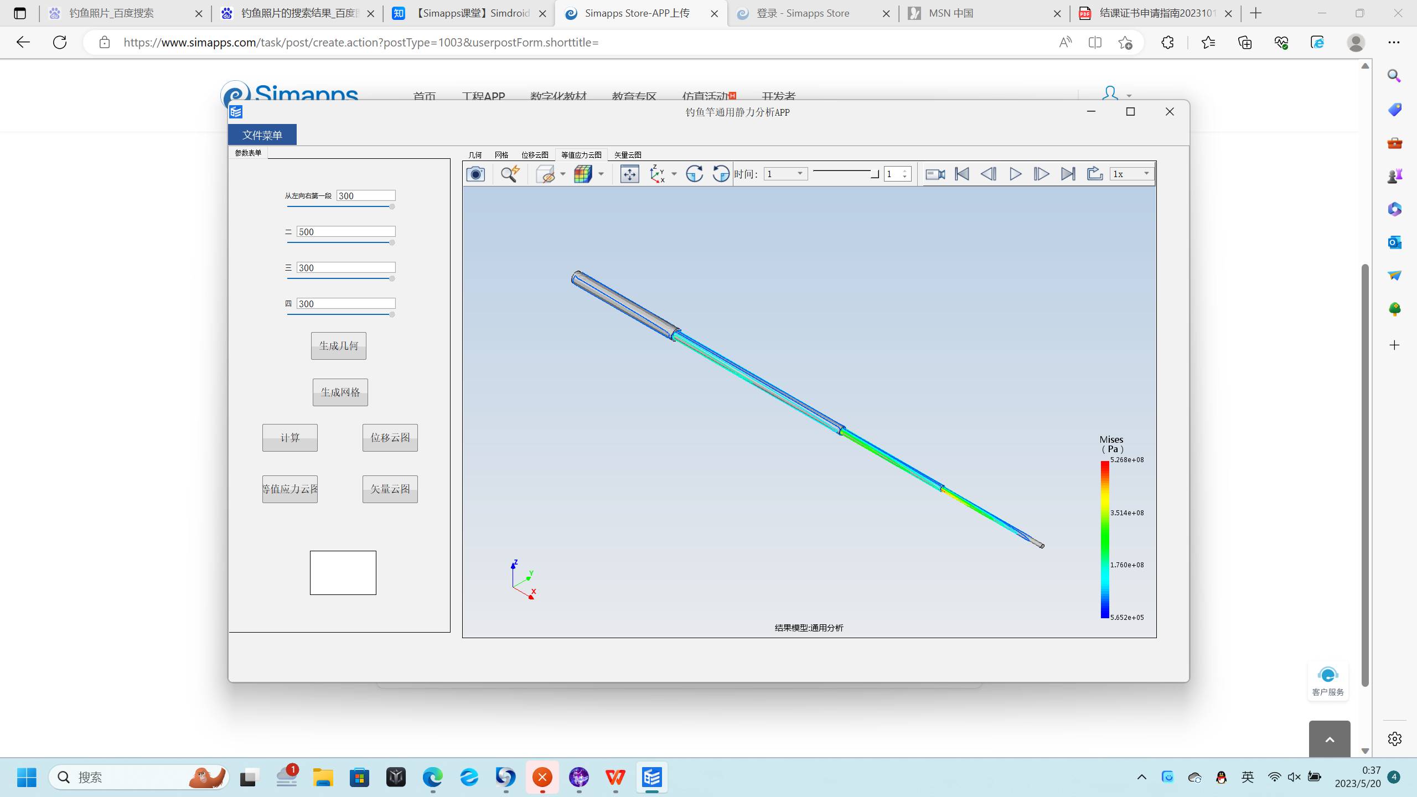Click the fourth segment 四 input field
The image size is (1417, 797).
point(346,303)
